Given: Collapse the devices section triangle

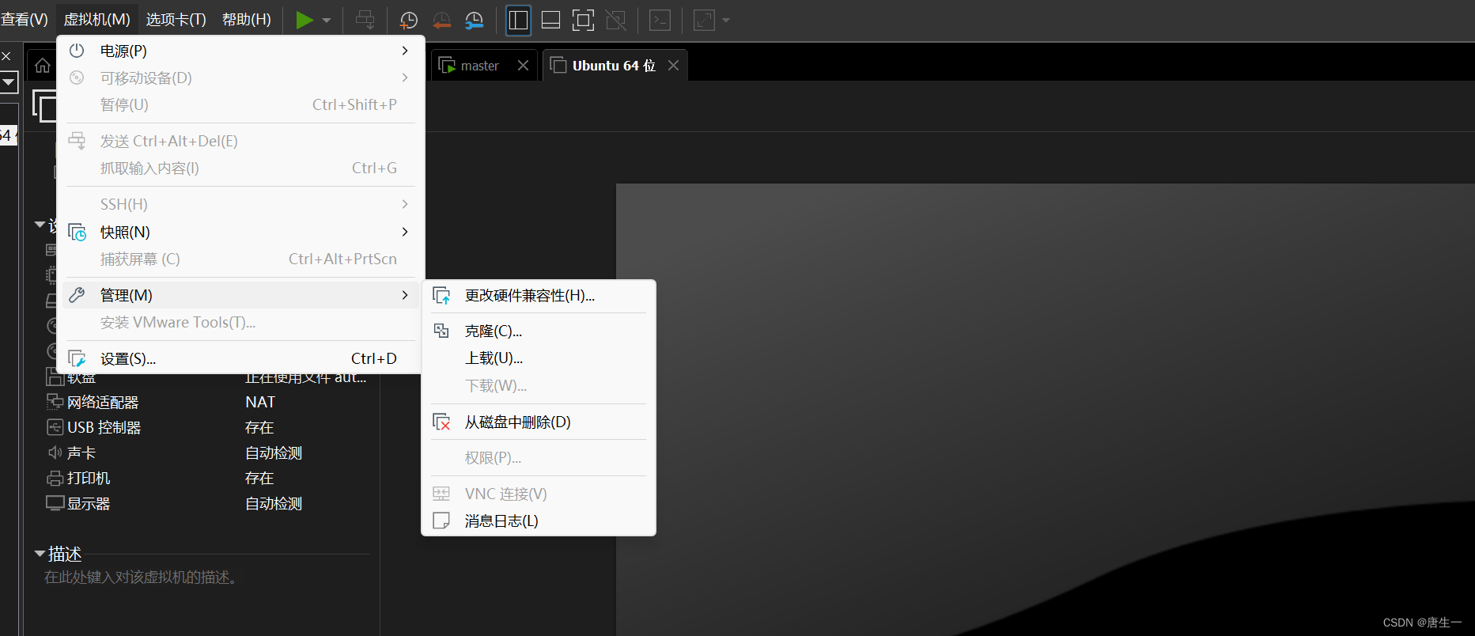Looking at the screenshot, I should pyautogui.click(x=40, y=225).
